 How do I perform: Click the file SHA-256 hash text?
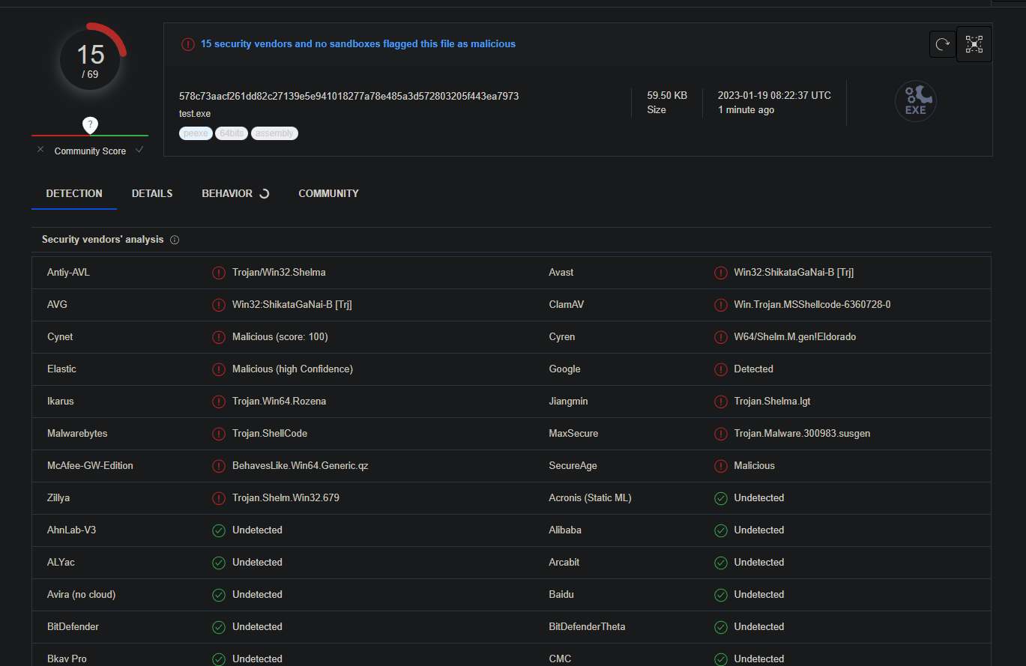[348, 96]
